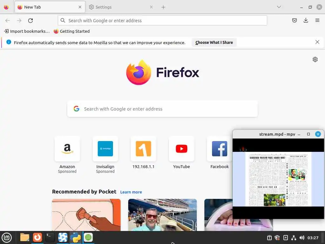Open the Files folder taskbar icon

click(24, 238)
